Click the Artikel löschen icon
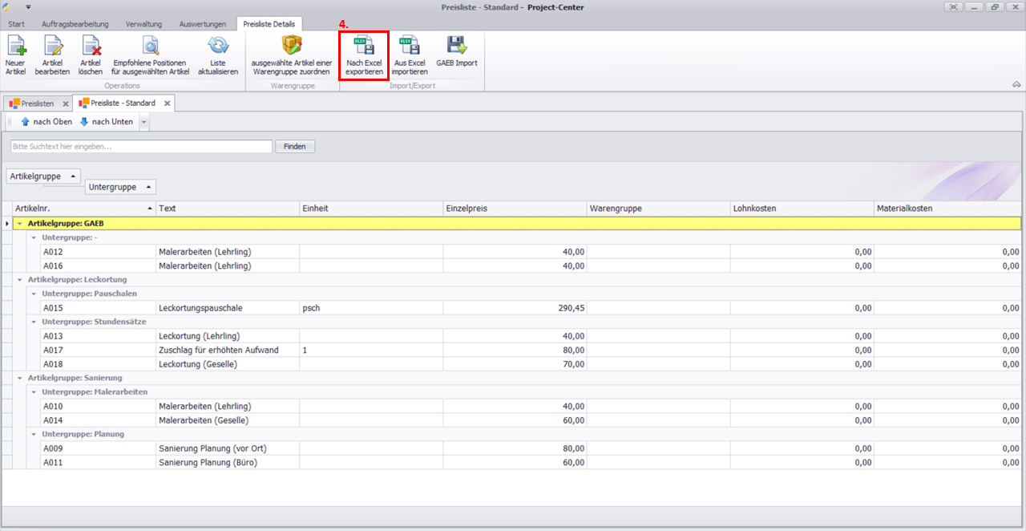 (91, 55)
